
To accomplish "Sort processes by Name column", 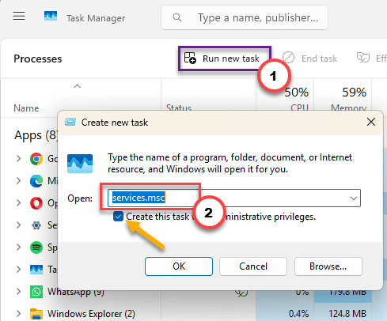I will point(26,108).
